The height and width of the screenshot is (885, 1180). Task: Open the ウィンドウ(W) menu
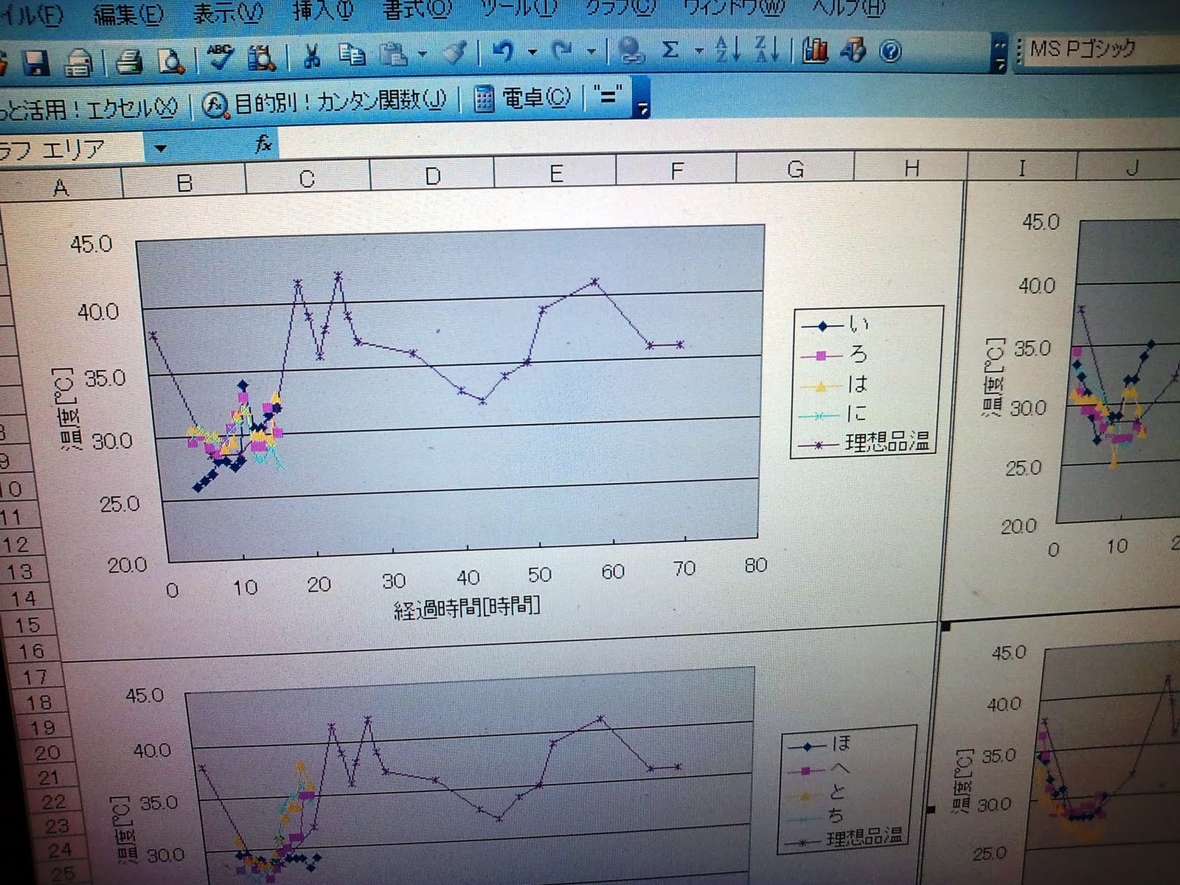pyautogui.click(x=735, y=7)
